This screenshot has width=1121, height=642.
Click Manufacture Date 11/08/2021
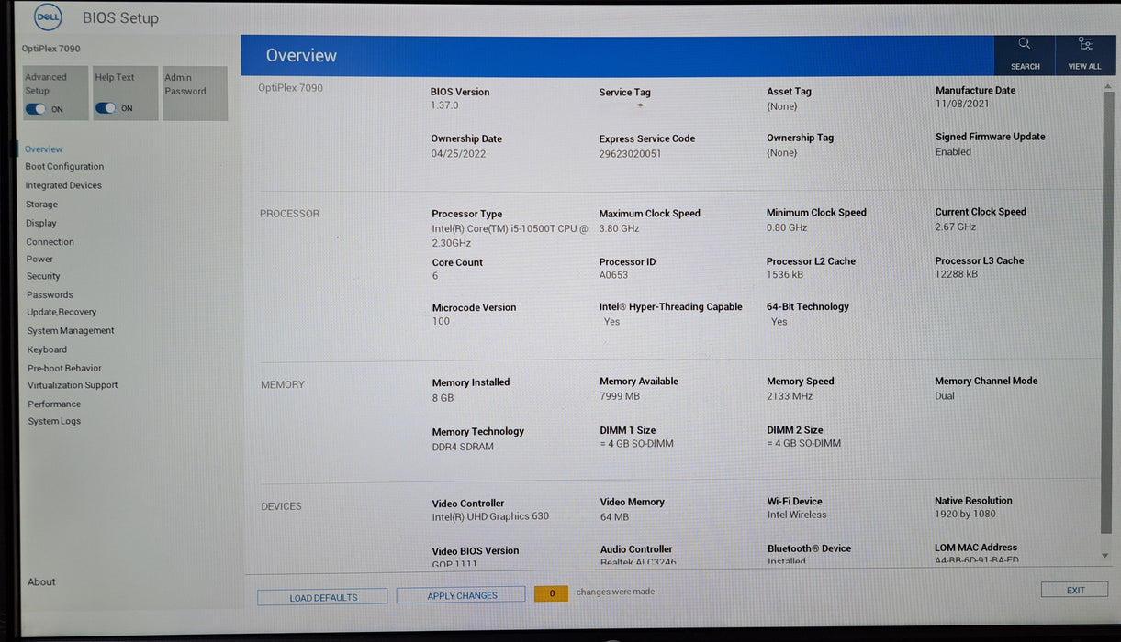(962, 104)
